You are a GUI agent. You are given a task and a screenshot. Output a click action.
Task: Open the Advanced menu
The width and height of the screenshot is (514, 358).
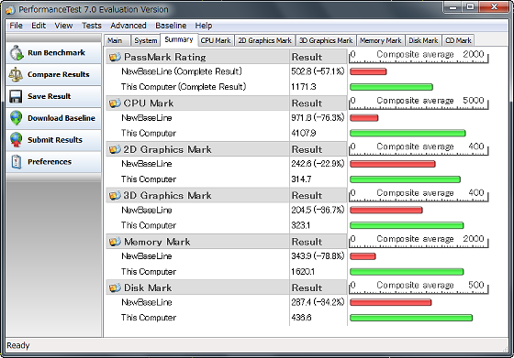click(x=128, y=26)
